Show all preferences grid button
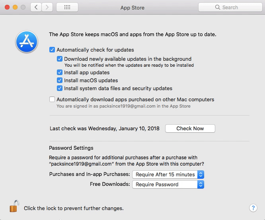The image size is (265, 220). [x=67, y=7]
